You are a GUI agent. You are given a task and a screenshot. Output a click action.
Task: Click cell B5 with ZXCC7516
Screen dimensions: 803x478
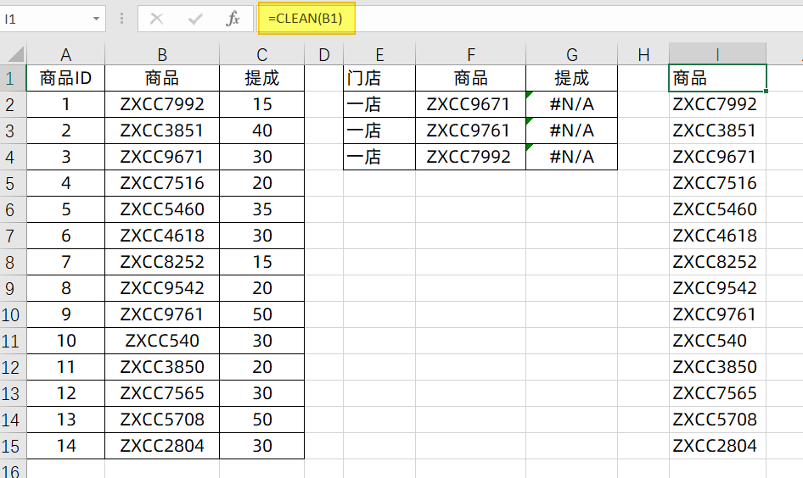tap(162, 183)
